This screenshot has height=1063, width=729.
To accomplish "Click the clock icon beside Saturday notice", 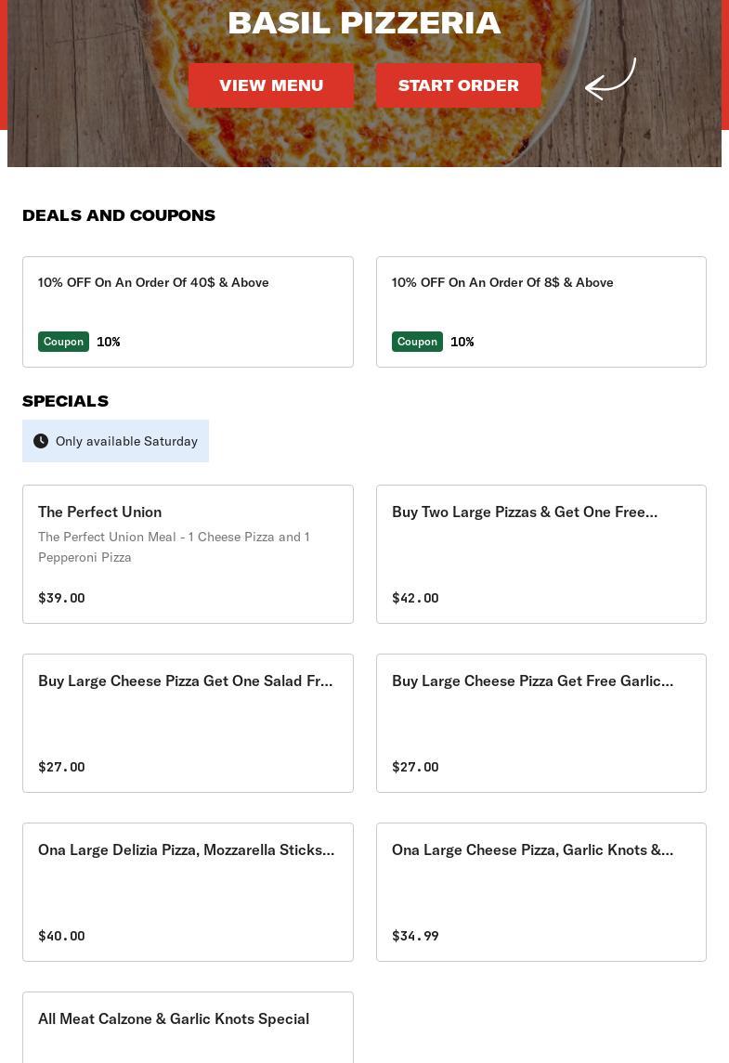I will (41, 441).
